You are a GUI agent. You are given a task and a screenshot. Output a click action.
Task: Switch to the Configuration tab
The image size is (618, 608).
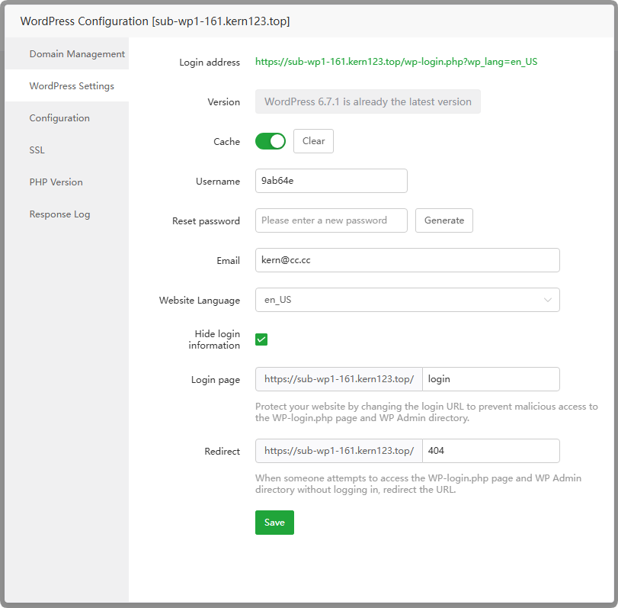click(x=59, y=118)
